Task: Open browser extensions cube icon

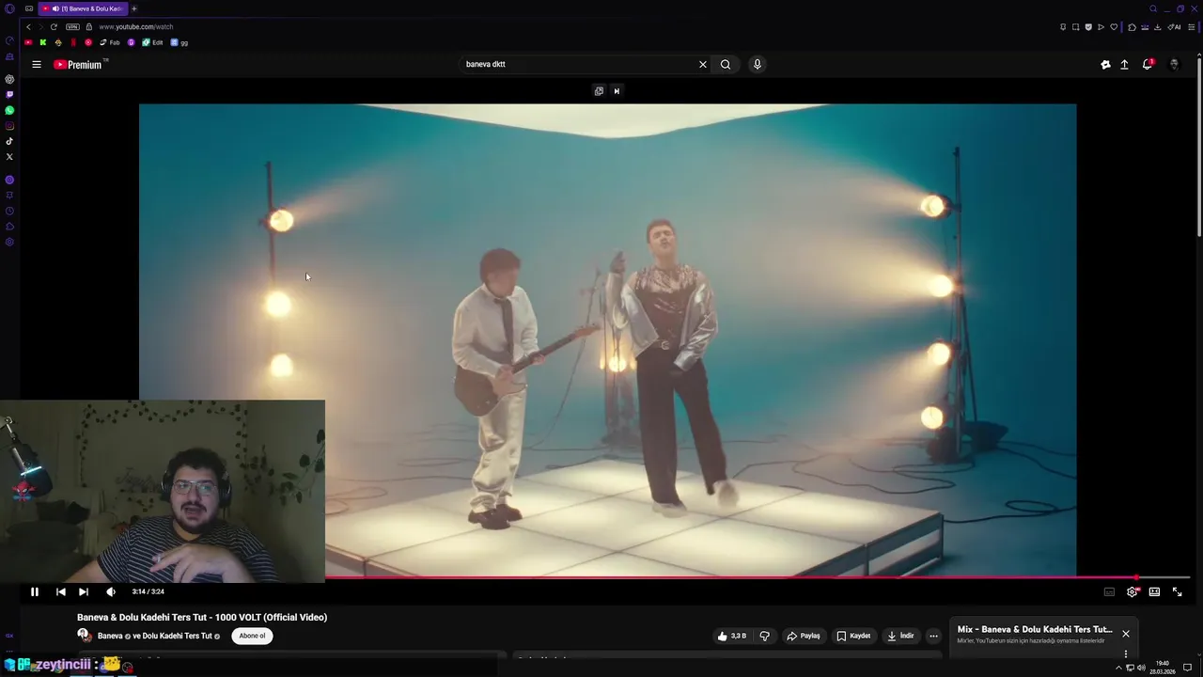Action: [x=1132, y=27]
